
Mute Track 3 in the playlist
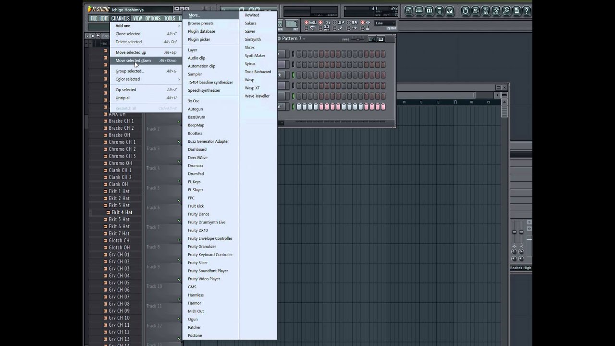tap(179, 161)
